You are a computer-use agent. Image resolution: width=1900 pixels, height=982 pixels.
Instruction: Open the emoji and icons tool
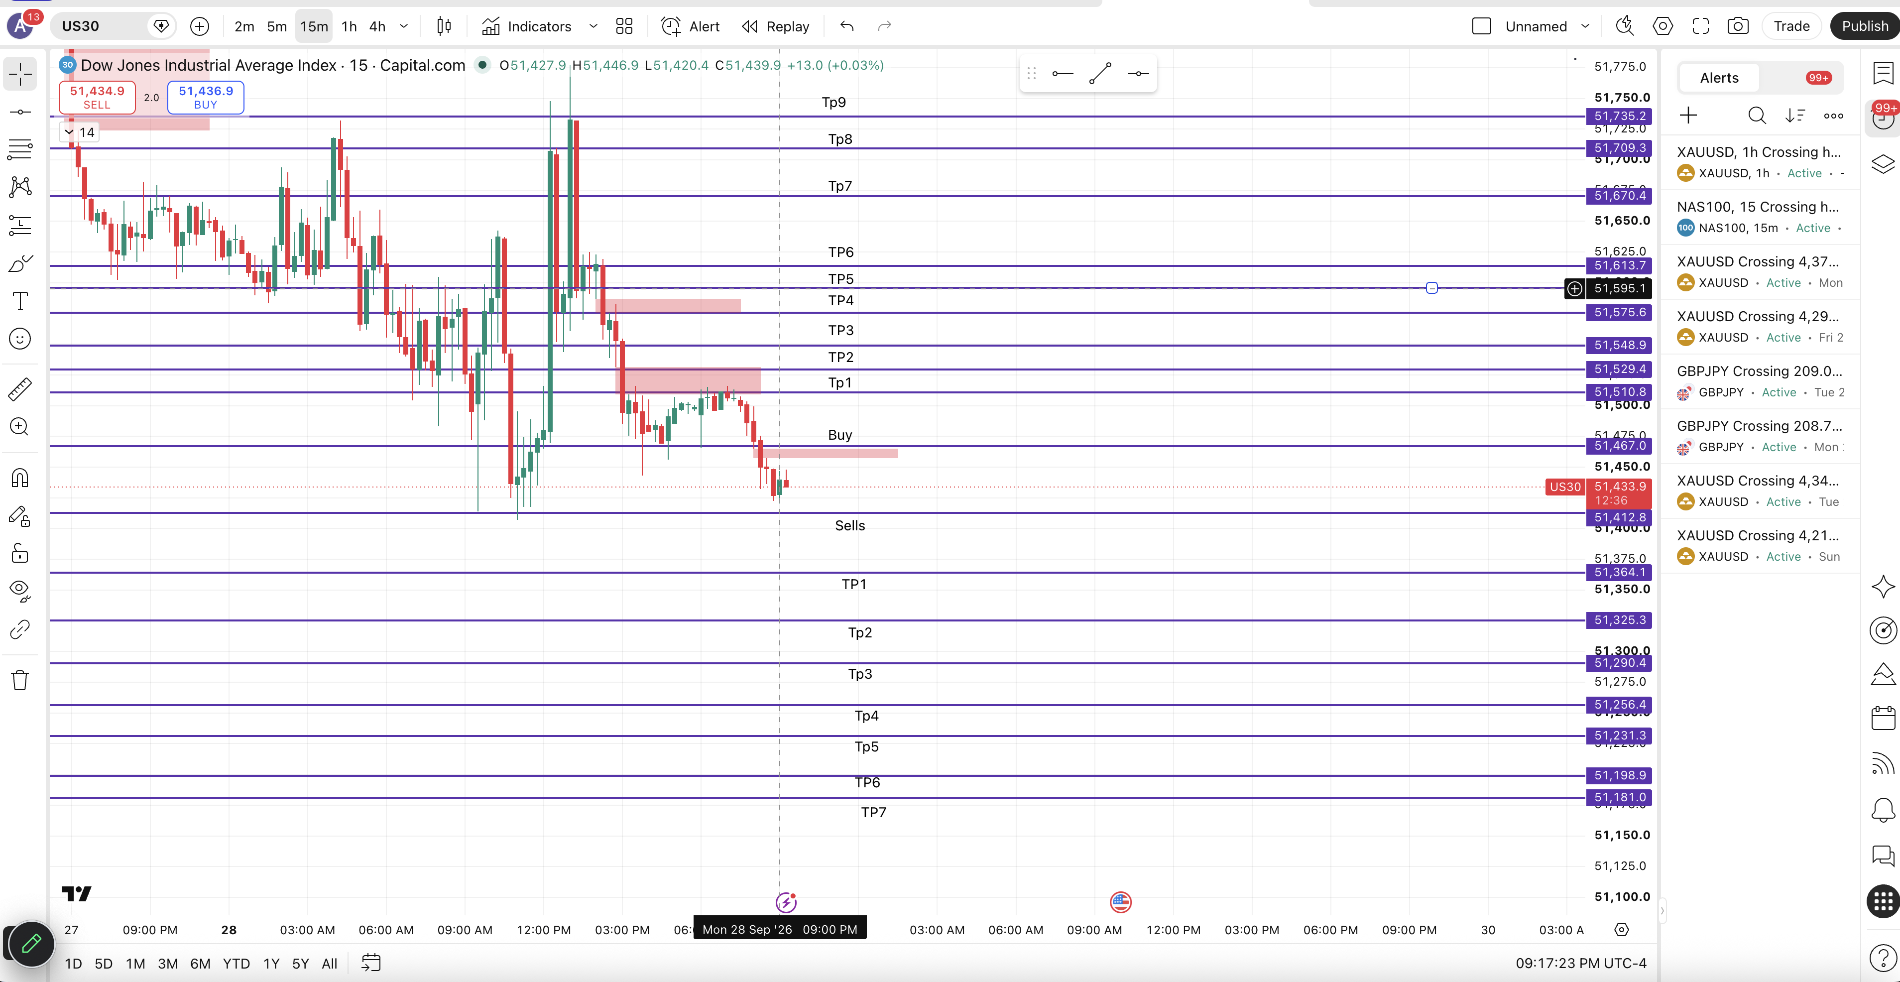[20, 339]
